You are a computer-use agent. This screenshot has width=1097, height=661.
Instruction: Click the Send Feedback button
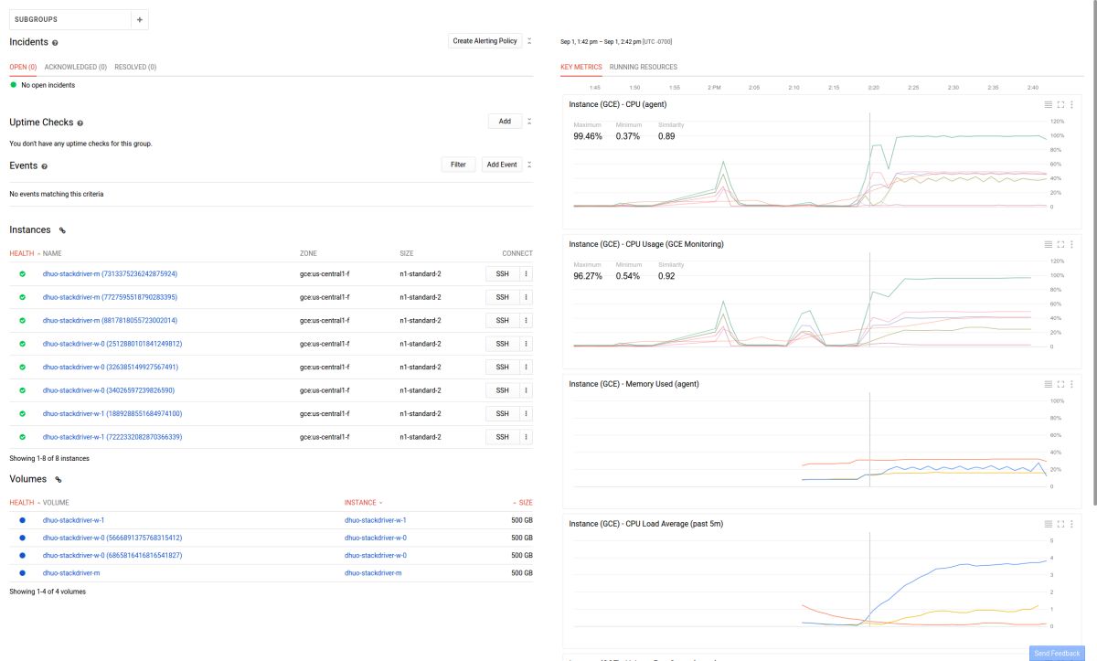[1057, 654]
